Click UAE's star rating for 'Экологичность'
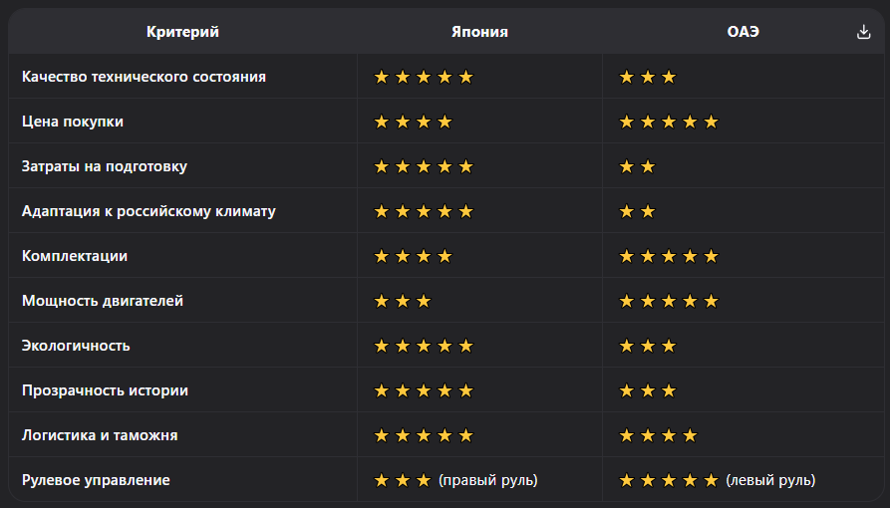890x508 pixels. pos(648,346)
